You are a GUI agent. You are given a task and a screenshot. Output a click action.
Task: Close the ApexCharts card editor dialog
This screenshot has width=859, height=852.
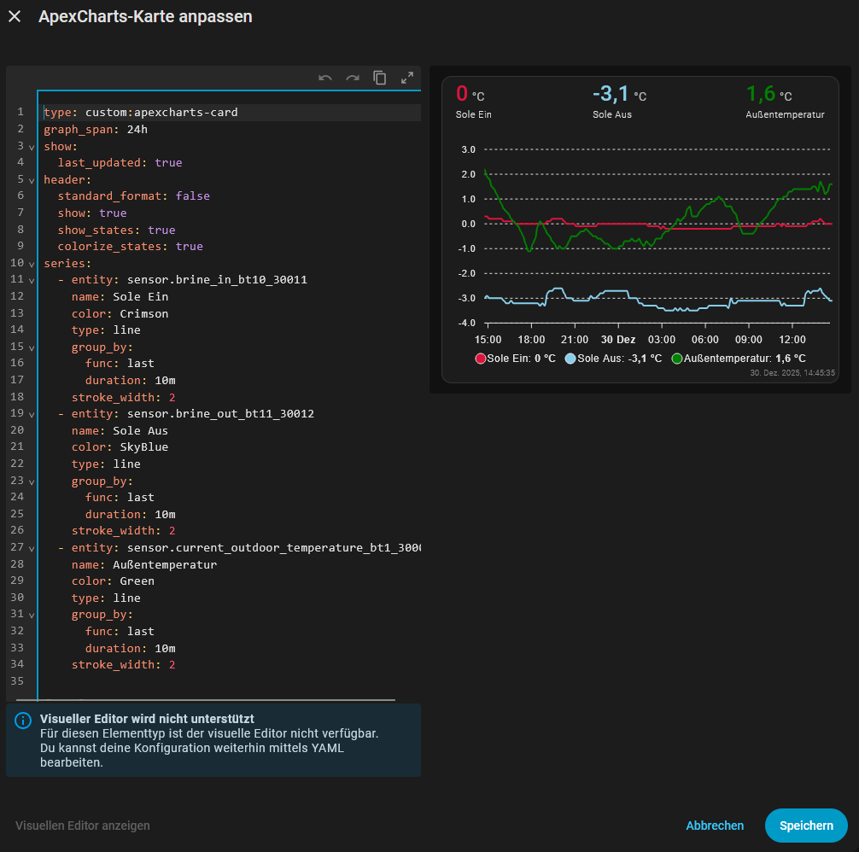point(15,17)
